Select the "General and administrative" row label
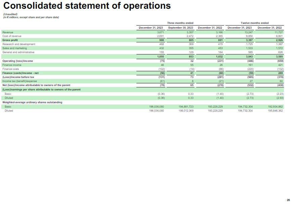The height and width of the screenshot is (204, 295). coord(18,52)
